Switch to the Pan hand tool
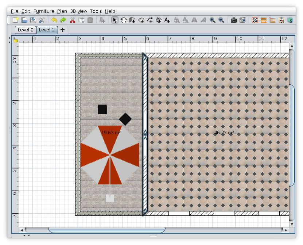The width and height of the screenshot is (303, 245). [124, 20]
